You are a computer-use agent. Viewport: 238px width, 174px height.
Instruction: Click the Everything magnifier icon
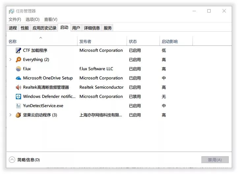[x=18, y=60]
